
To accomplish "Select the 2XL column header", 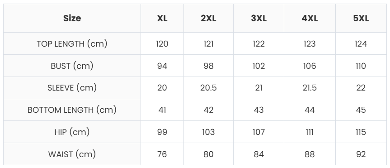I will pyautogui.click(x=208, y=18).
